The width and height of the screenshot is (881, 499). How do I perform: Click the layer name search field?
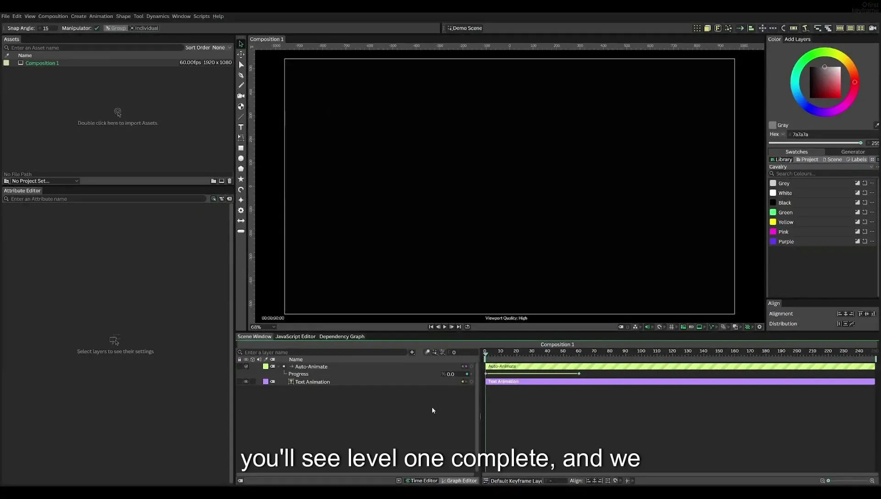coord(325,353)
